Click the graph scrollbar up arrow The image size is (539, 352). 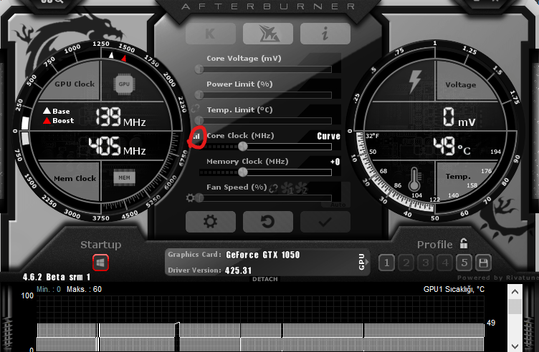click(x=515, y=292)
